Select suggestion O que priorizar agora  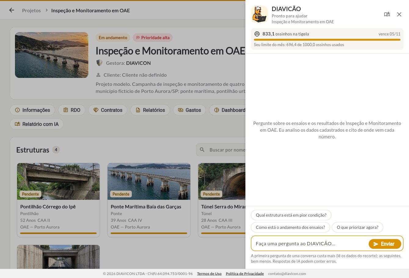(x=357, y=227)
